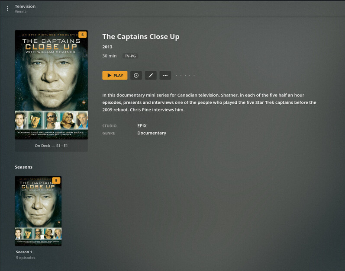Select the Documentary genre link

click(152, 133)
